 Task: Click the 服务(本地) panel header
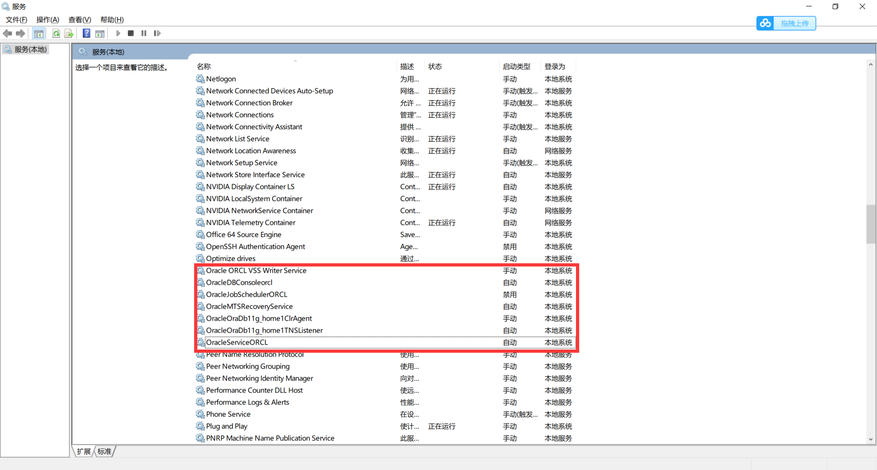pyautogui.click(x=108, y=52)
